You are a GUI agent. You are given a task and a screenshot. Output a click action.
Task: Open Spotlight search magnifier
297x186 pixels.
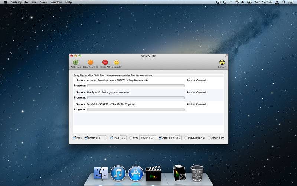click(284, 2)
